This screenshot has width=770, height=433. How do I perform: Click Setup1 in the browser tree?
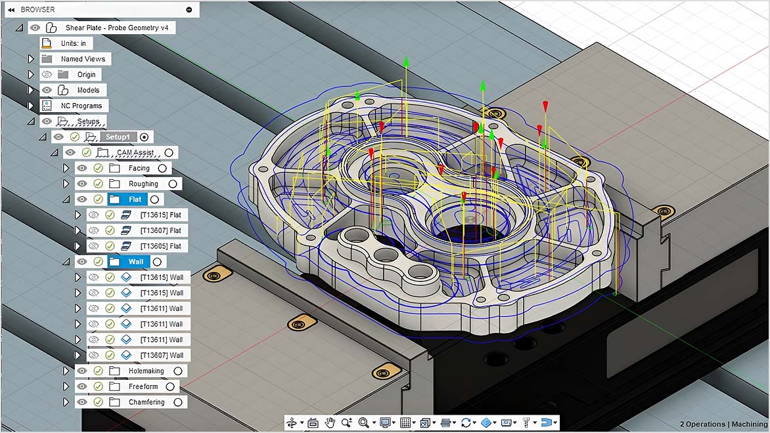[x=117, y=136]
